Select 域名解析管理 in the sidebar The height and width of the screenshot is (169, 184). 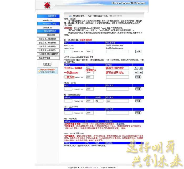coord(48,58)
